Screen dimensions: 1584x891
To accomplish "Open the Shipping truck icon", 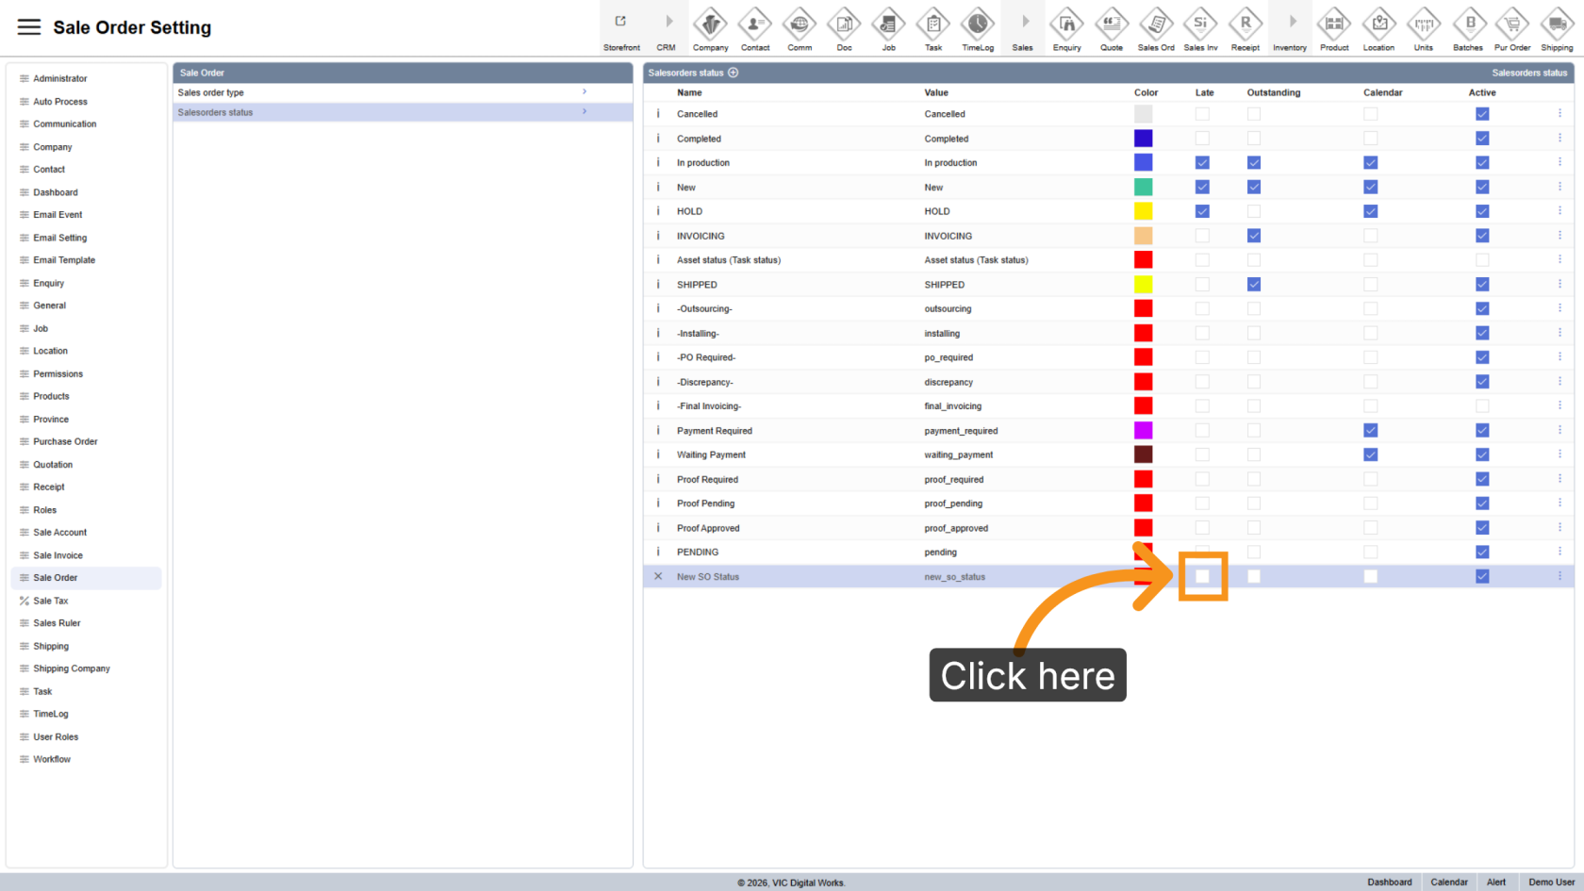I will [1557, 24].
